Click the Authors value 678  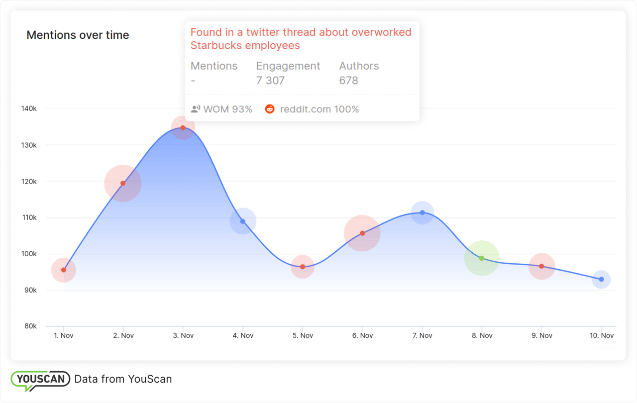coord(348,81)
